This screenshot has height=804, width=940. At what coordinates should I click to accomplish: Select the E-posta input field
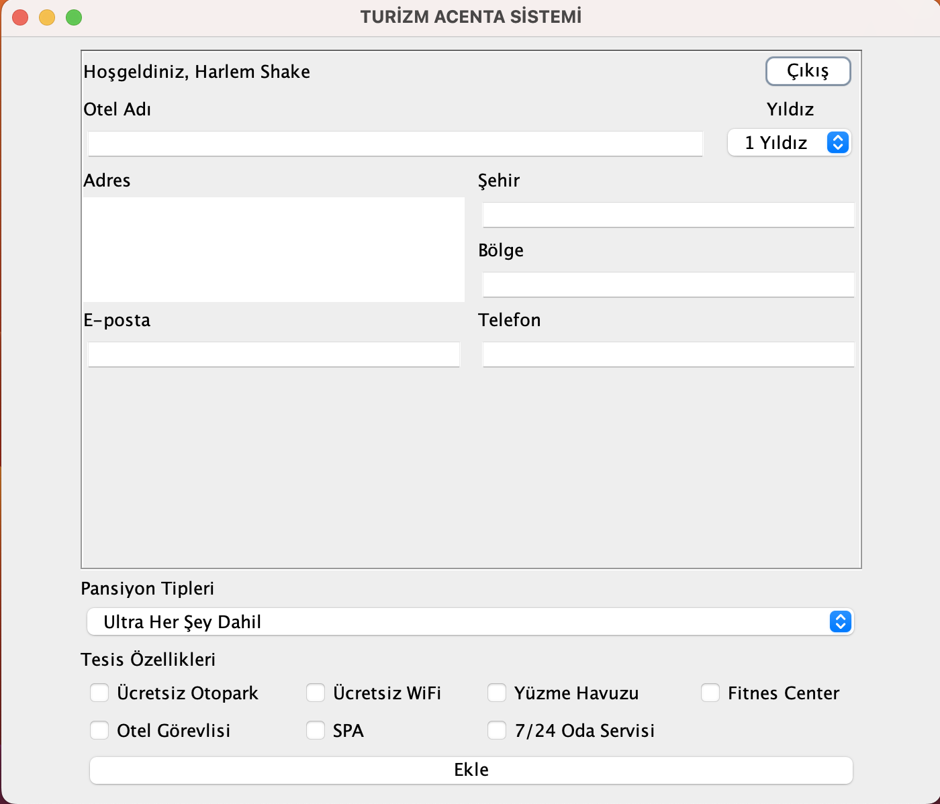[273, 354]
